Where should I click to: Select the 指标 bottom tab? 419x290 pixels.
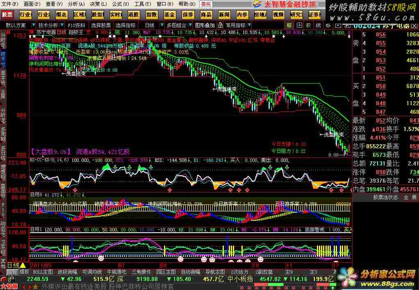tap(12, 272)
